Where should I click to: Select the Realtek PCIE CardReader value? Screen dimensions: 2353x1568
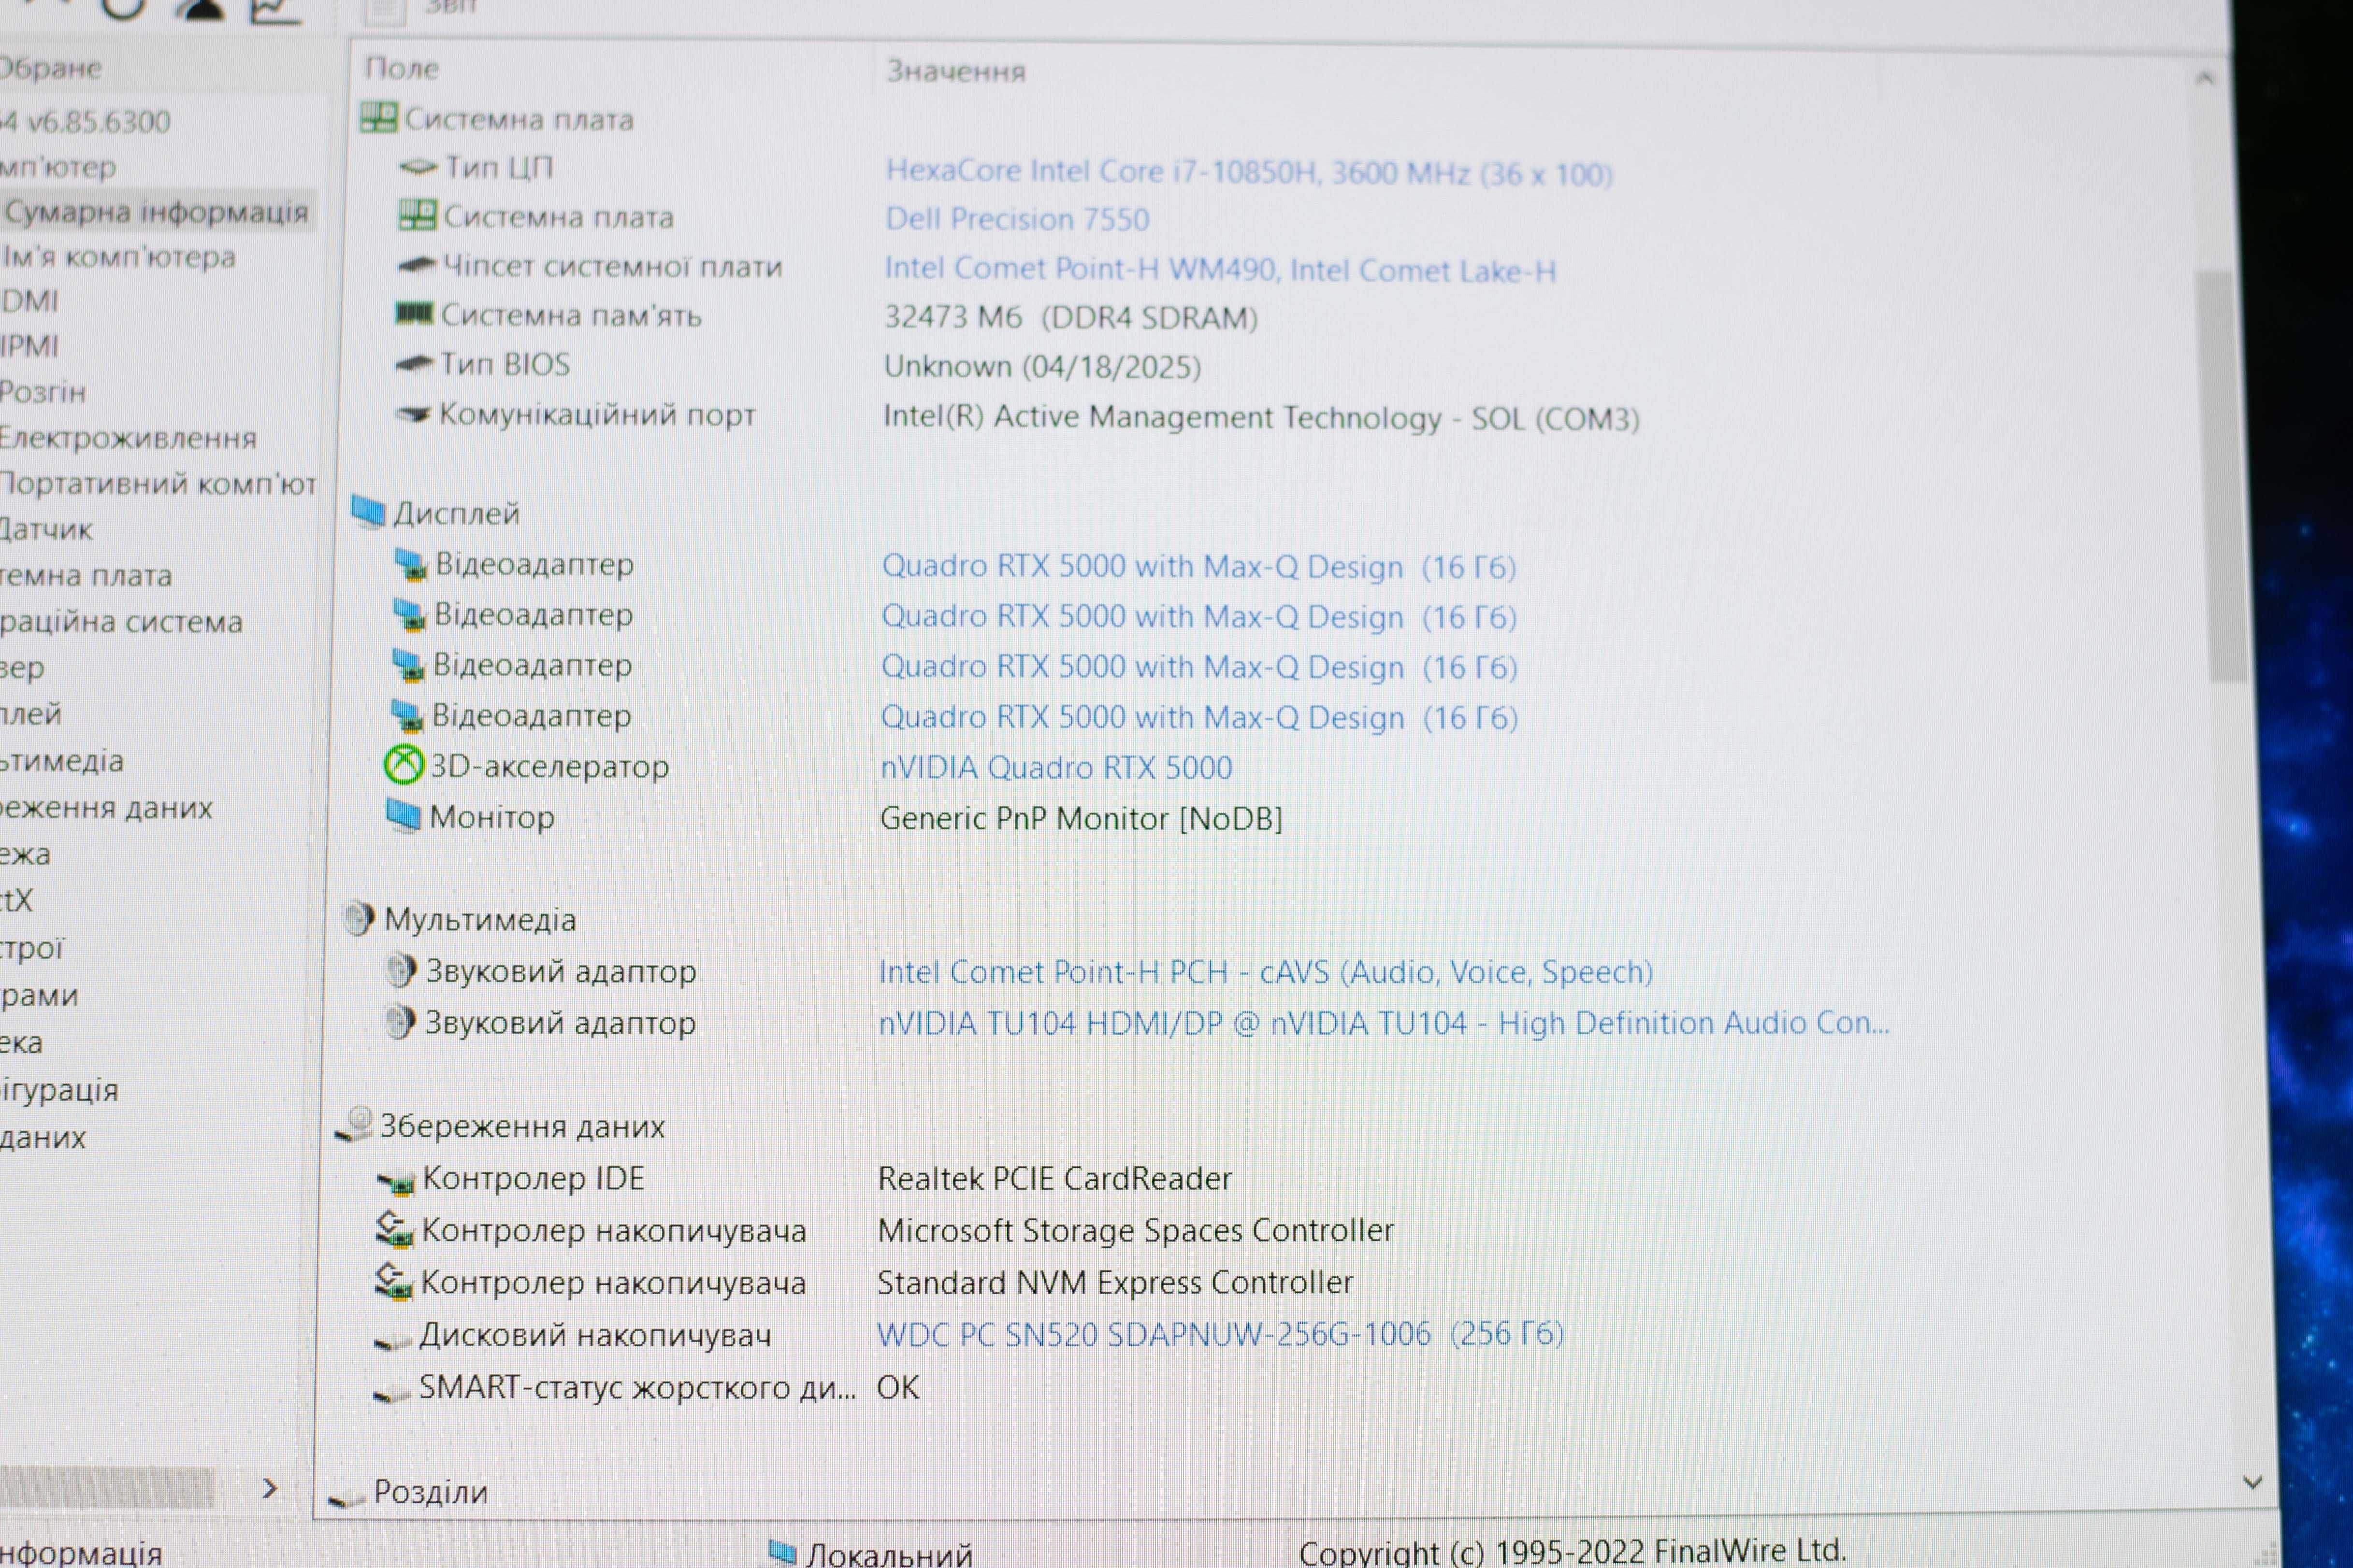[1054, 1178]
